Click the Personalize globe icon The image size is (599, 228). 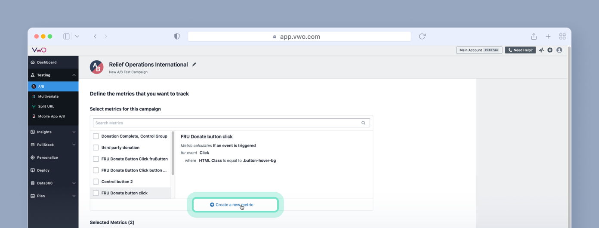tap(33, 157)
